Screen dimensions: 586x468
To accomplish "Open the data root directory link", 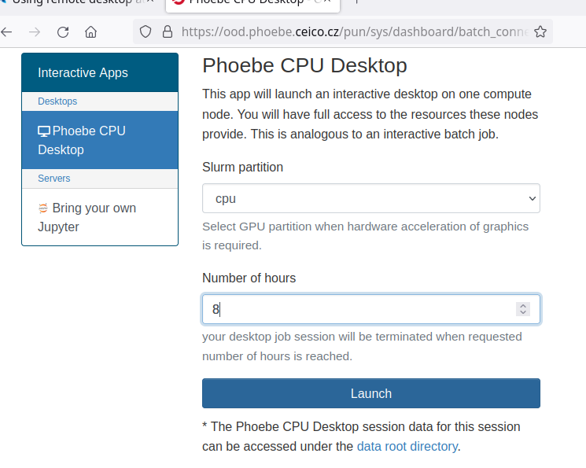I will point(407,447).
